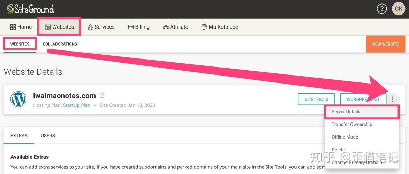Go to the Affiliate navigation tab
Screen dimensions: 409x174
click(x=175, y=27)
